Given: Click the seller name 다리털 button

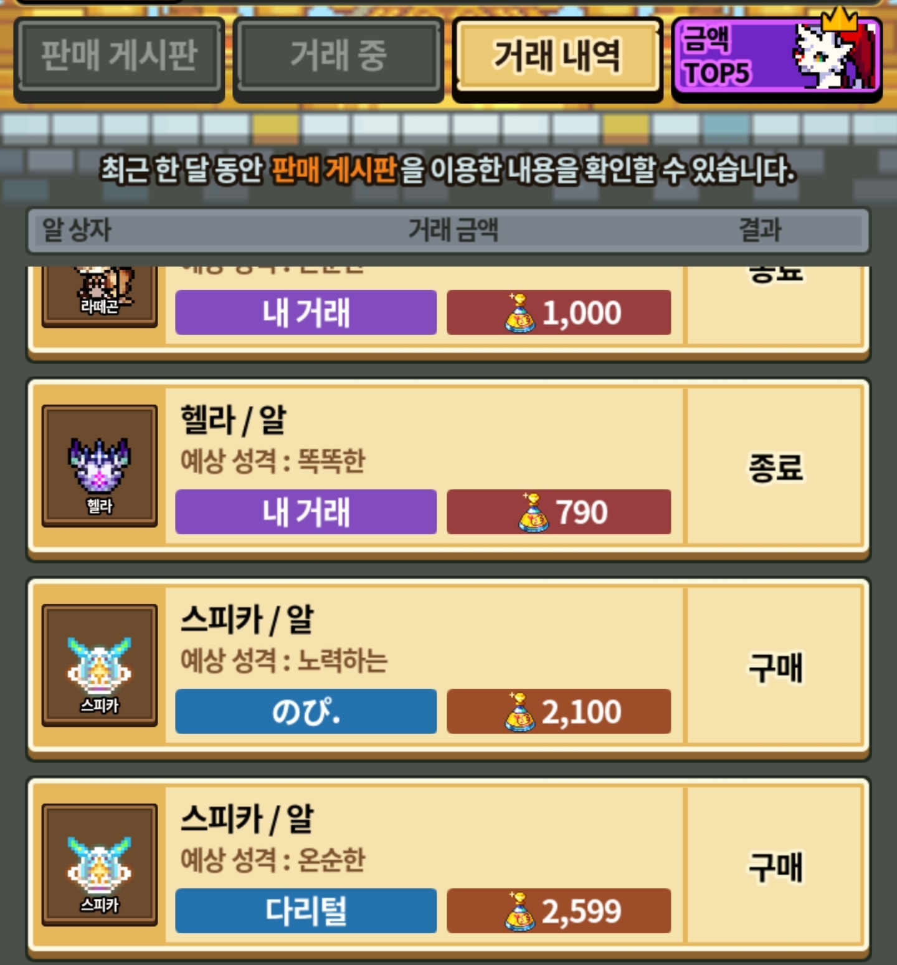Looking at the screenshot, I should coord(306,911).
